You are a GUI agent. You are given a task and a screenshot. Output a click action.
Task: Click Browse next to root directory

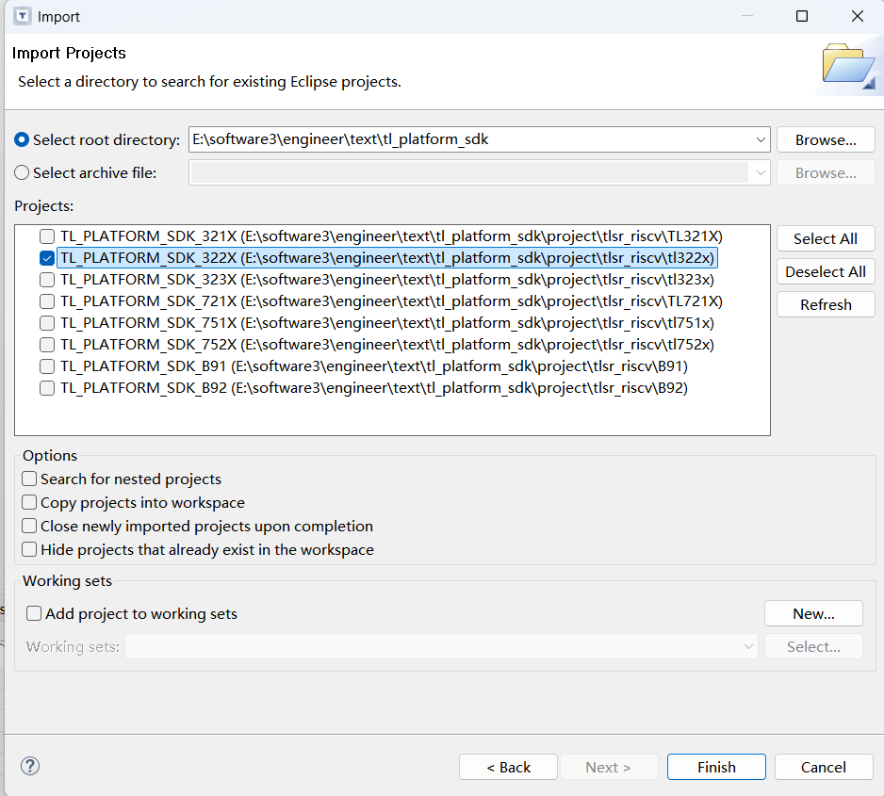826,139
